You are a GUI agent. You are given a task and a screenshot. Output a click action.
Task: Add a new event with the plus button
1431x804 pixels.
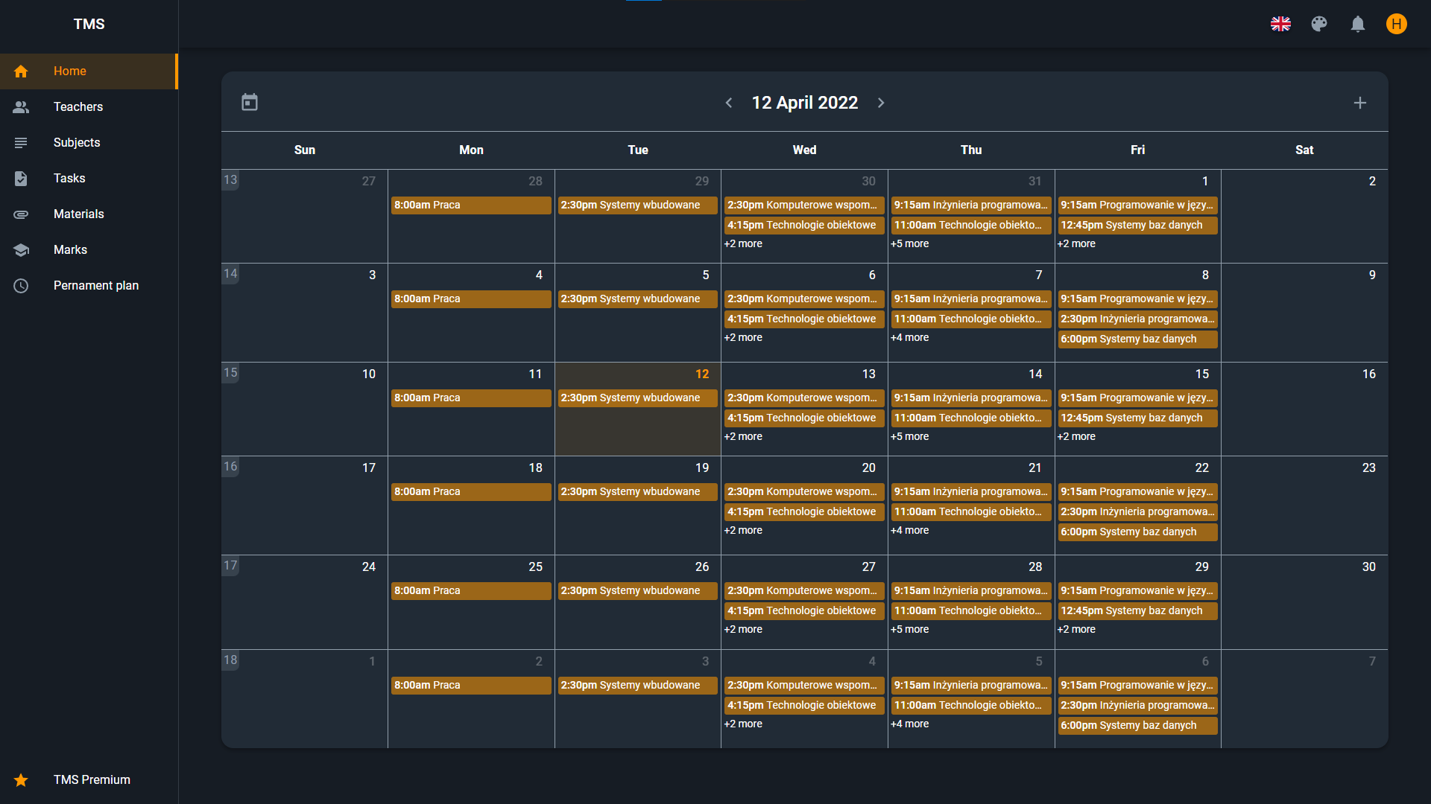pyautogui.click(x=1360, y=103)
